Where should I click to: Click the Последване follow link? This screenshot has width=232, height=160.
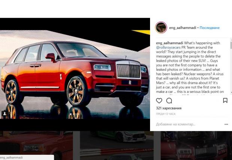pyautogui.click(x=210, y=28)
